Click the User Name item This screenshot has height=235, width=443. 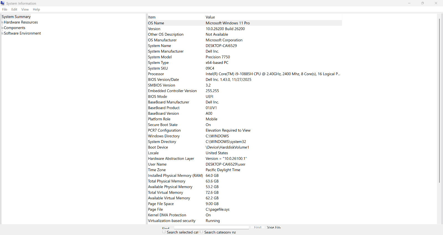point(157,164)
